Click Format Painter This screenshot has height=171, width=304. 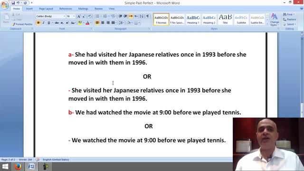(22, 24)
